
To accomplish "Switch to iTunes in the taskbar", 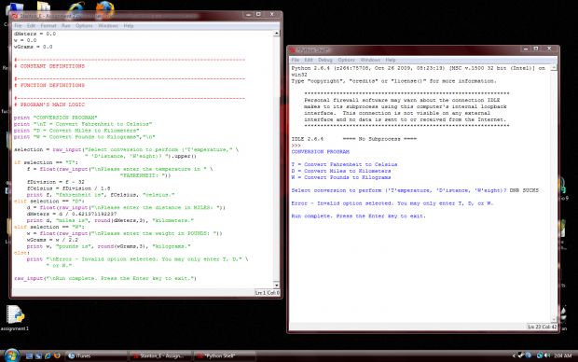I will (97, 355).
